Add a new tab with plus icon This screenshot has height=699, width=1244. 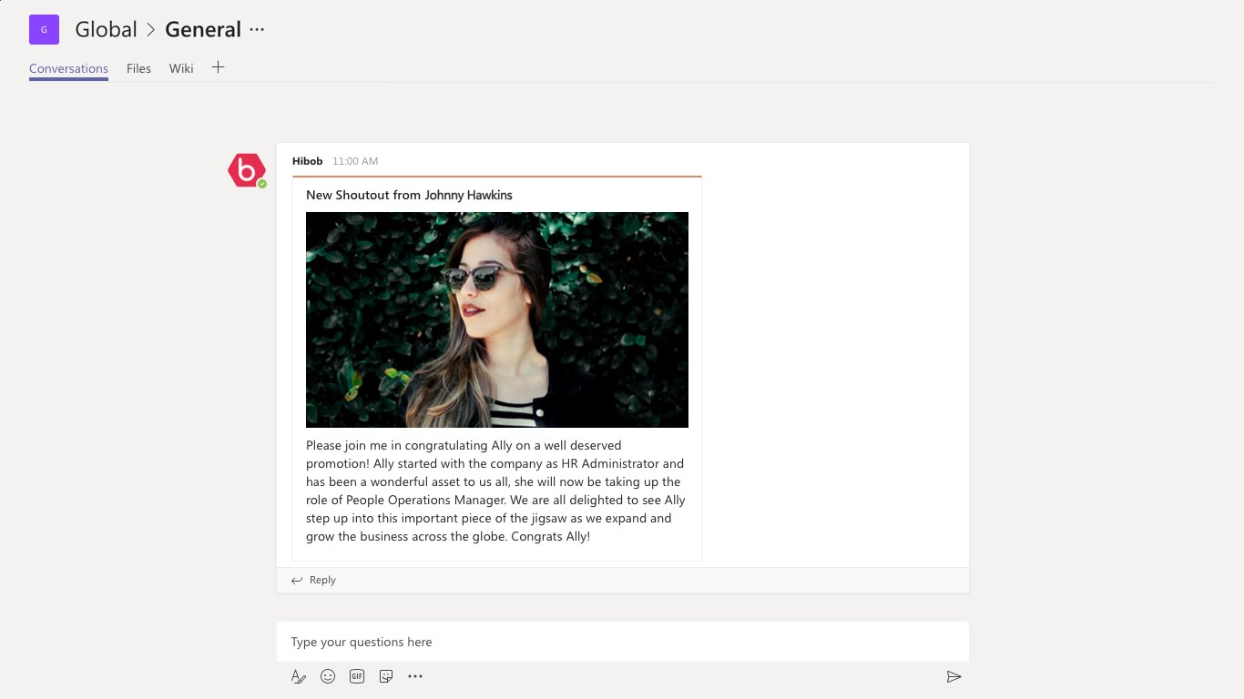point(218,67)
